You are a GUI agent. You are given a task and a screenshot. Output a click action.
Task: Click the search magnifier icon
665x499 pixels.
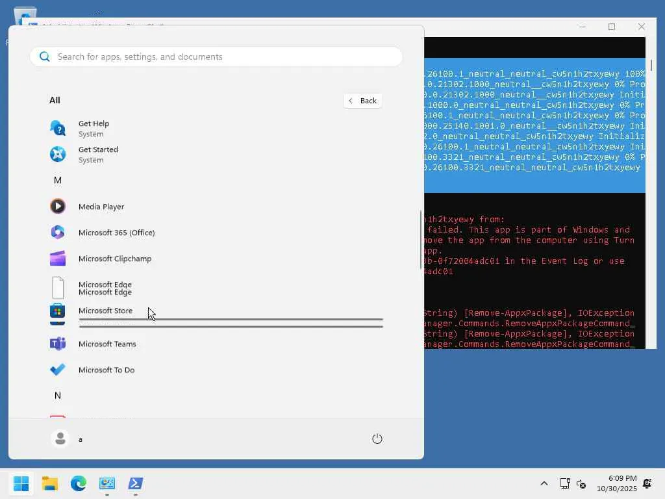click(45, 57)
